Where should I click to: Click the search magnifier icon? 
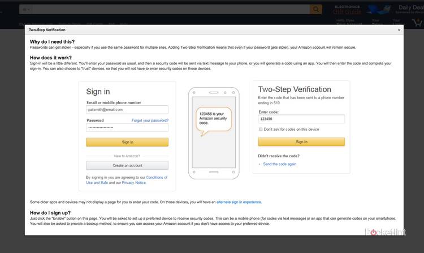tap(315, 9)
